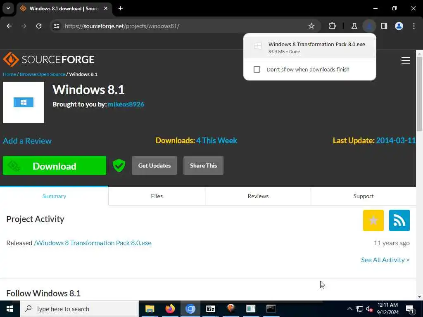
Task: Expand hidden system tray icons chevron
Action: [x=349, y=309]
